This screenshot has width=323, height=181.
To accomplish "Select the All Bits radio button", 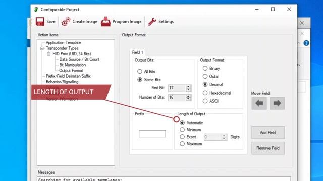I will tap(140, 71).
